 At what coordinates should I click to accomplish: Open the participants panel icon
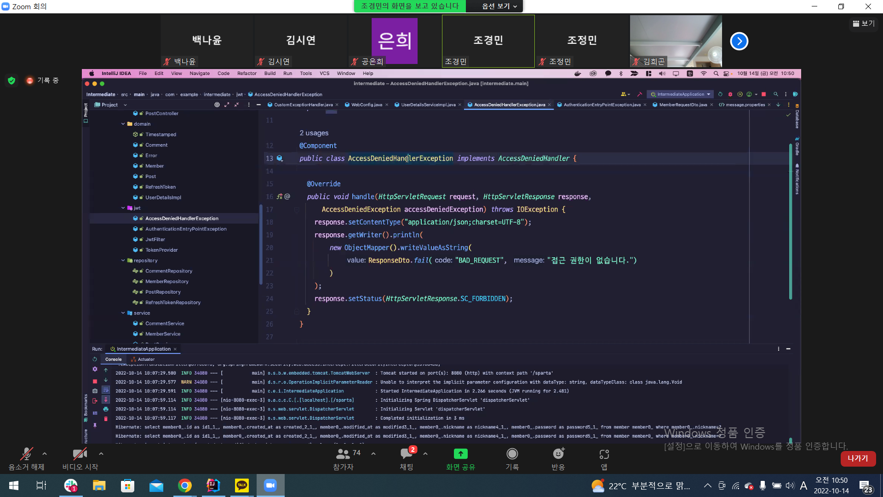(343, 454)
